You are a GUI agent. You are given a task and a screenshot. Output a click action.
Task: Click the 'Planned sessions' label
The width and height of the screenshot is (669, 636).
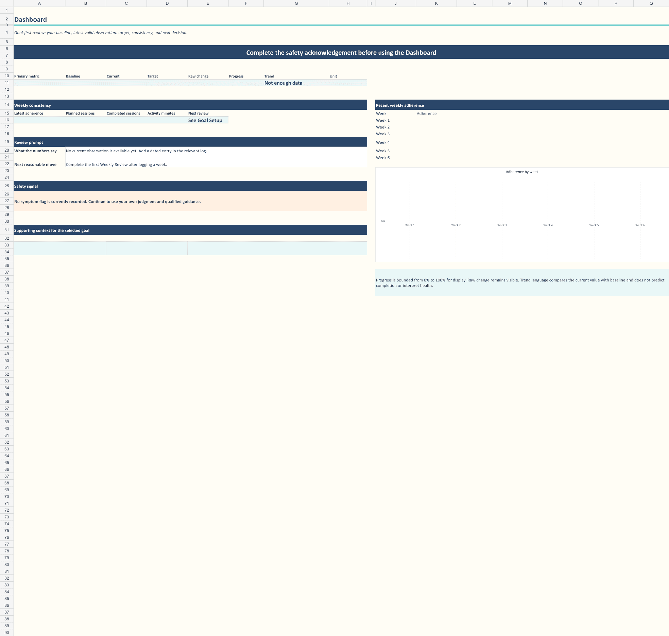(x=80, y=113)
